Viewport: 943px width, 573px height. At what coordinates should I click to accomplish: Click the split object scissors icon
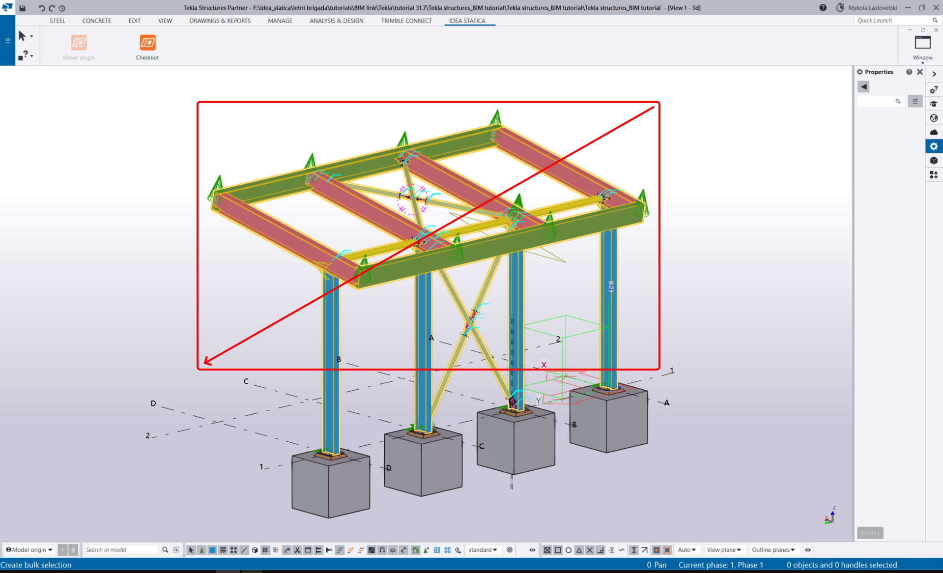(x=297, y=550)
